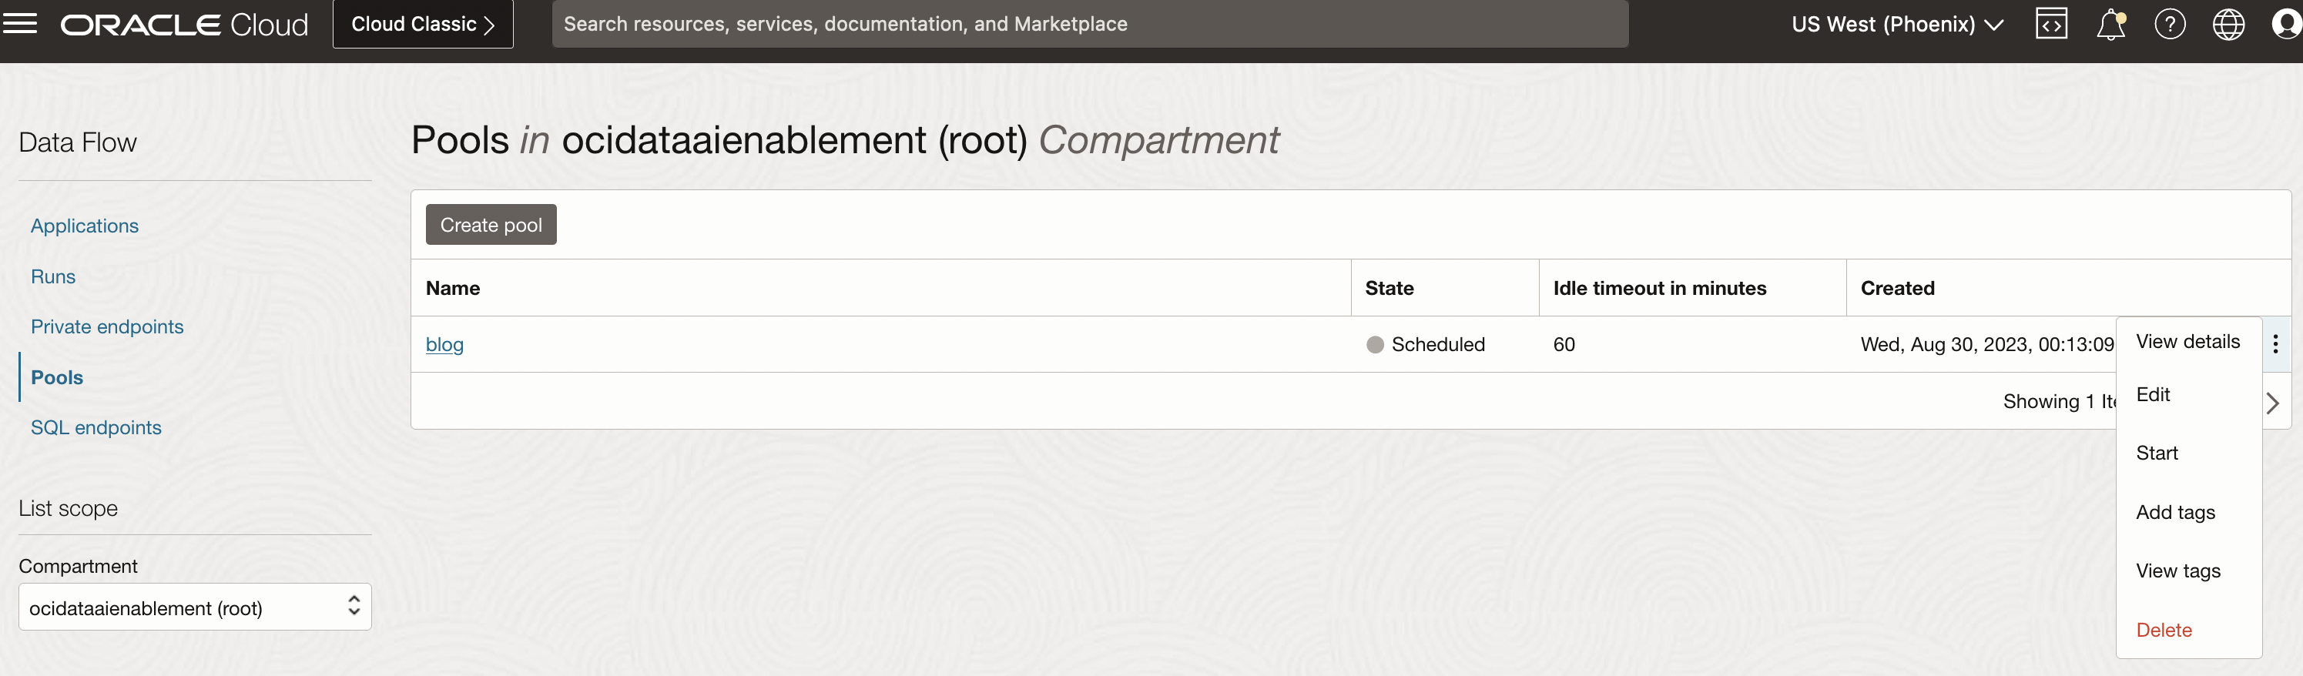Choose Delete in the actions menu
The height and width of the screenshot is (676, 2303).
2164,630
